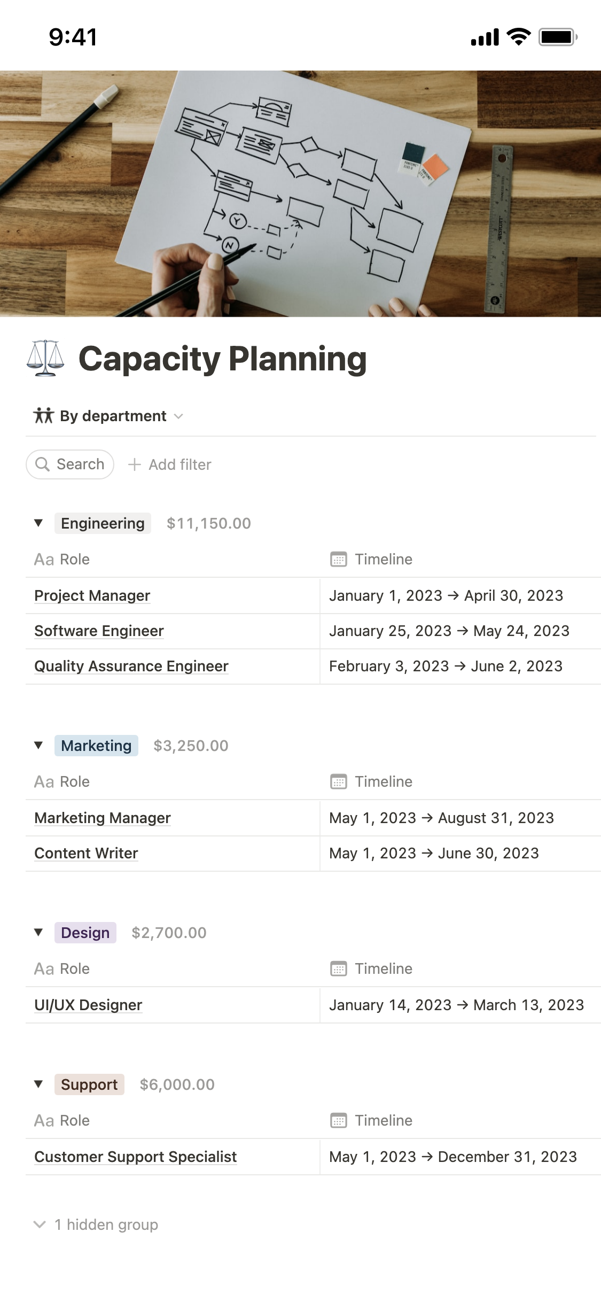
Task: Tap the calendar icon in Marketing Timeline header
Action: (339, 782)
